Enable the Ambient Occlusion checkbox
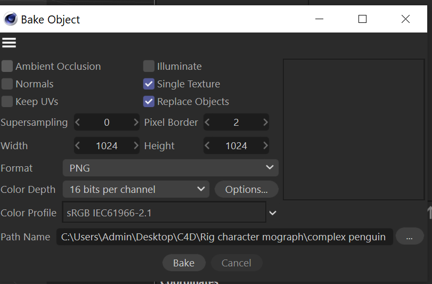Screen dimensions: 432x284 [x=7, y=67]
